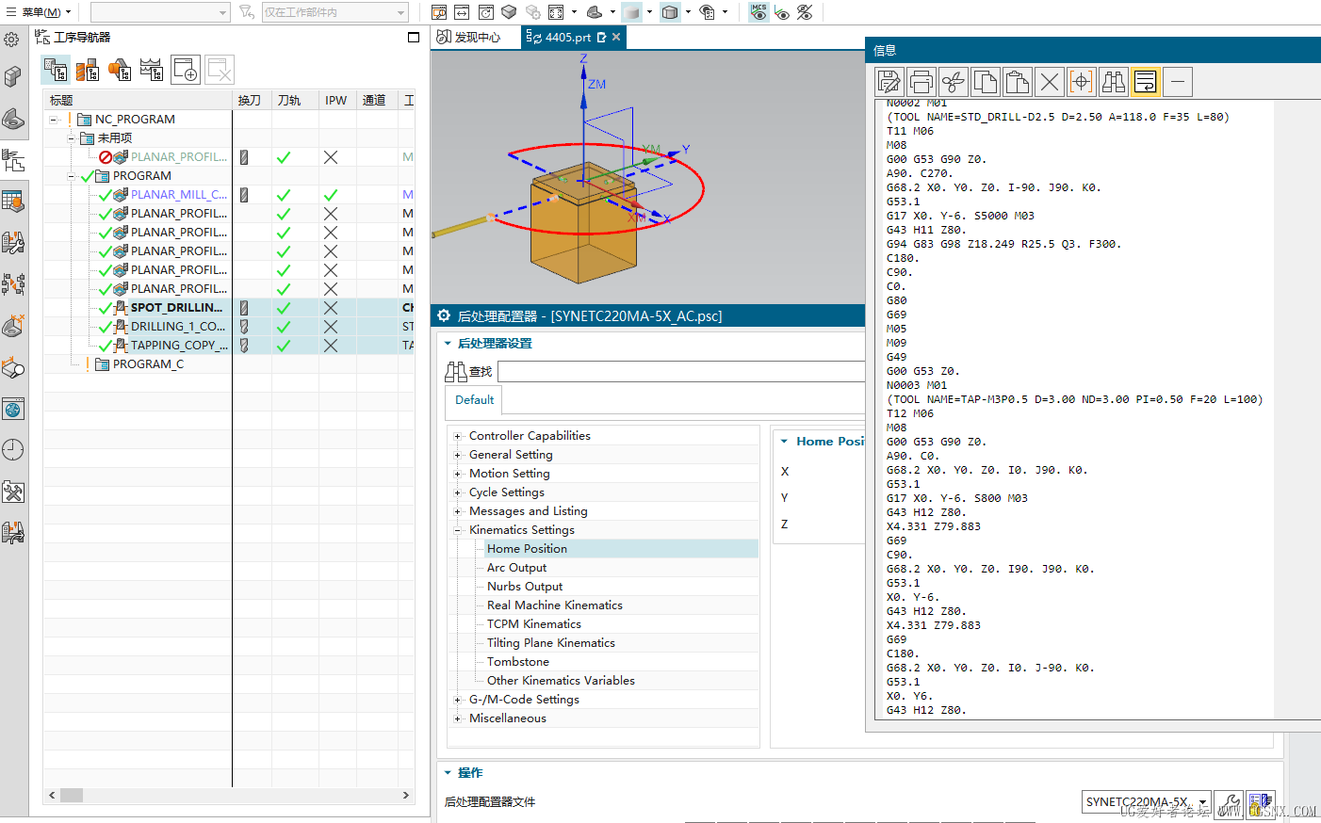Click the hide crossed-eye icon in top toolbar
The height and width of the screenshot is (823, 1321).
(x=805, y=12)
